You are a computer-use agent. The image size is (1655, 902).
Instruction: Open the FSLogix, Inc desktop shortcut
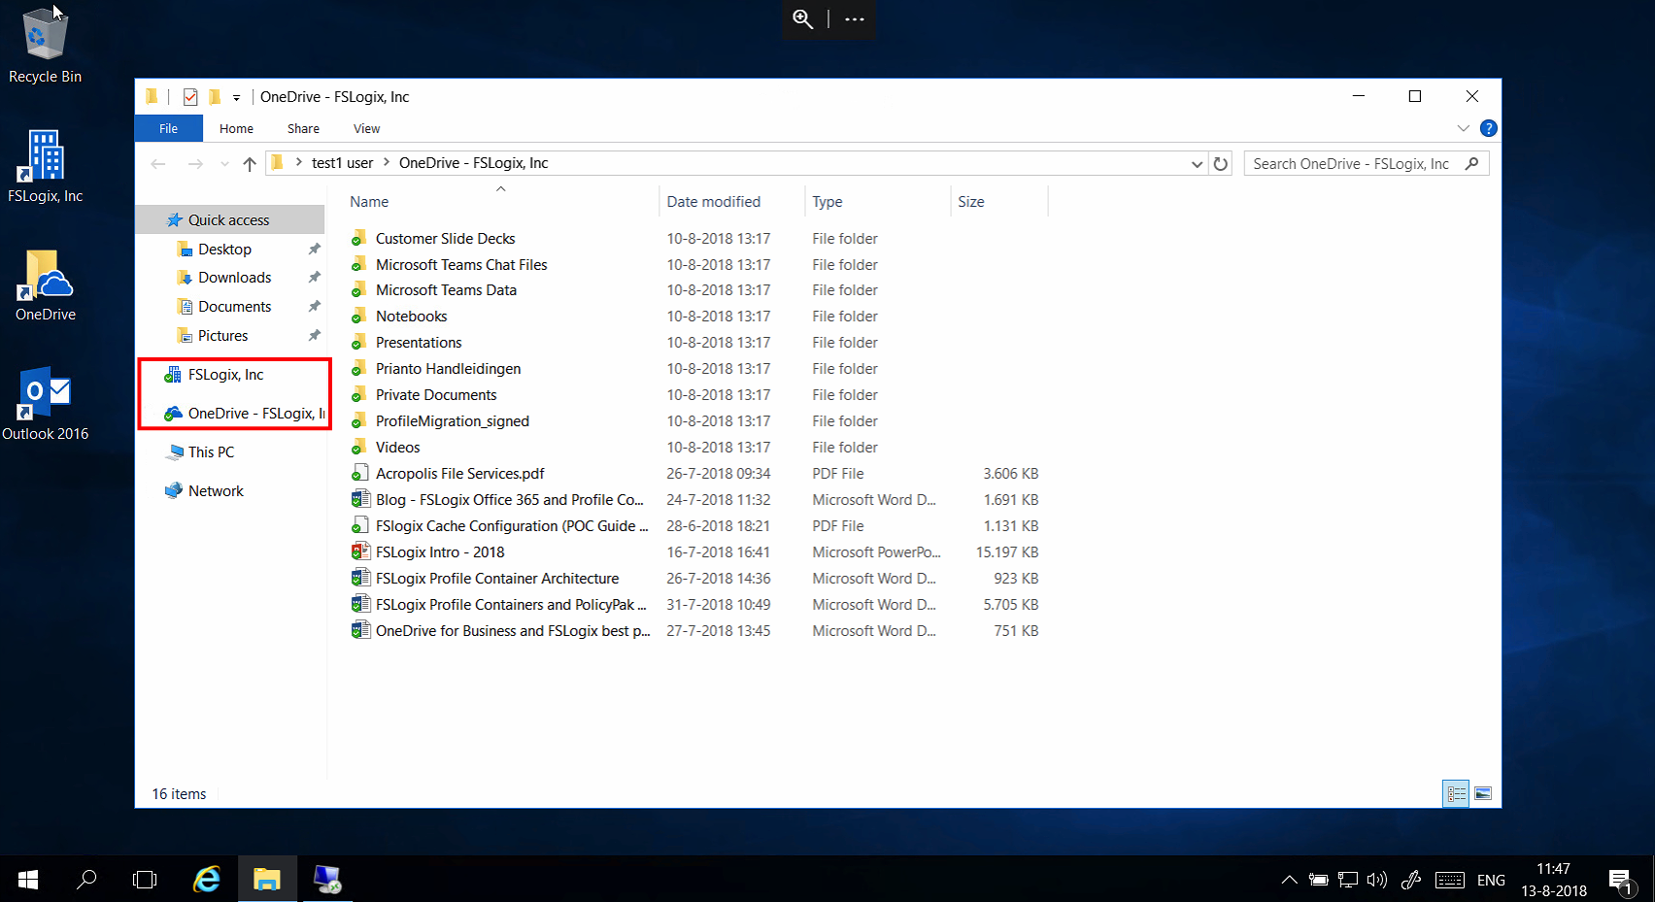point(45,166)
